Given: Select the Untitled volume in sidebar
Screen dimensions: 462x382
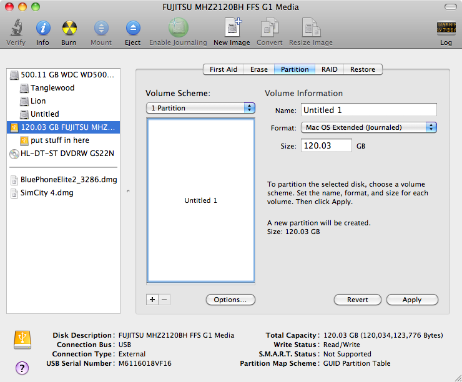Looking at the screenshot, I should coord(63,114).
